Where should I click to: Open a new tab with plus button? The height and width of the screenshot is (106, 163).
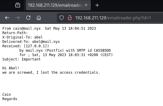coord(97,5)
